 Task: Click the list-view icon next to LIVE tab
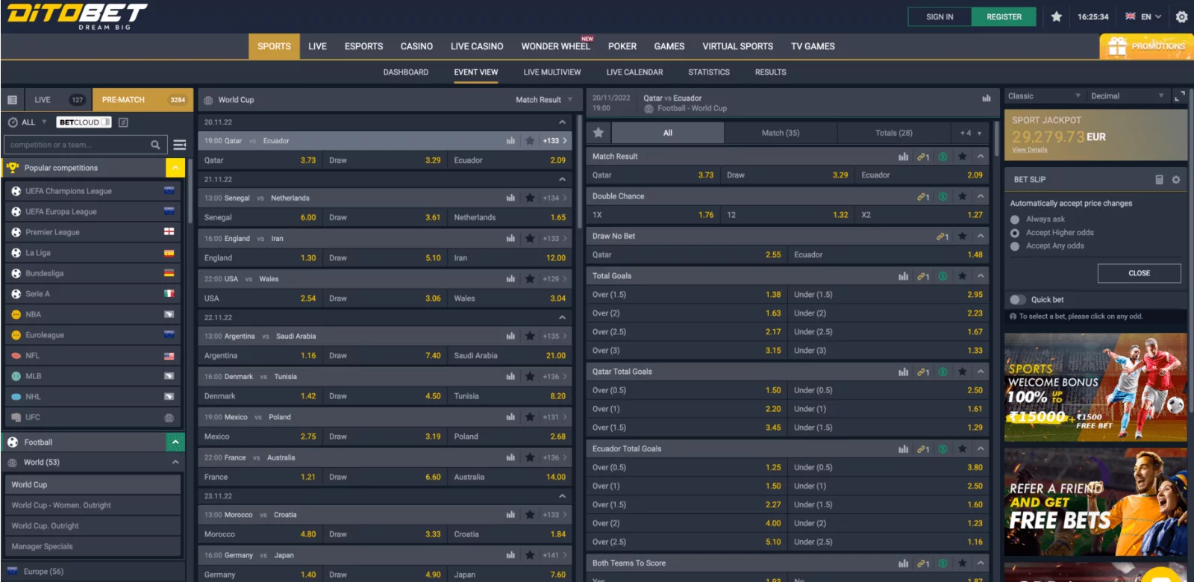point(12,99)
